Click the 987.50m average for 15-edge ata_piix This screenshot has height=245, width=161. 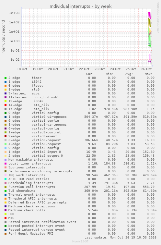click(x=130, y=109)
